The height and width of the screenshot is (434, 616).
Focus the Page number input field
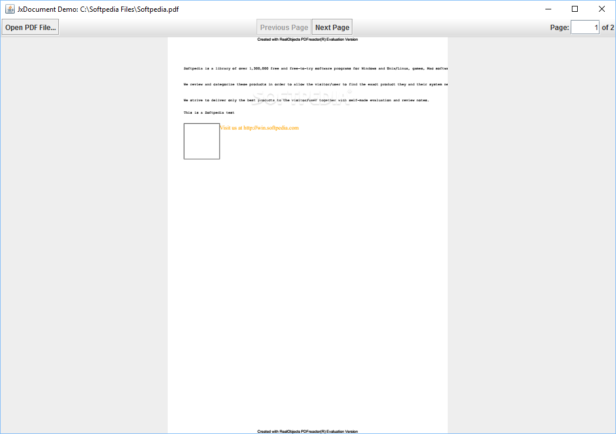(585, 27)
